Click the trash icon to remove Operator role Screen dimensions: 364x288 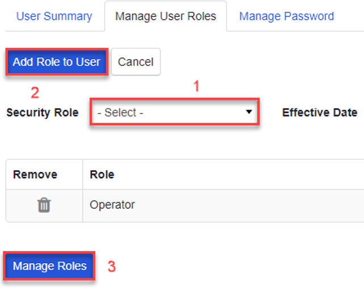point(44,205)
